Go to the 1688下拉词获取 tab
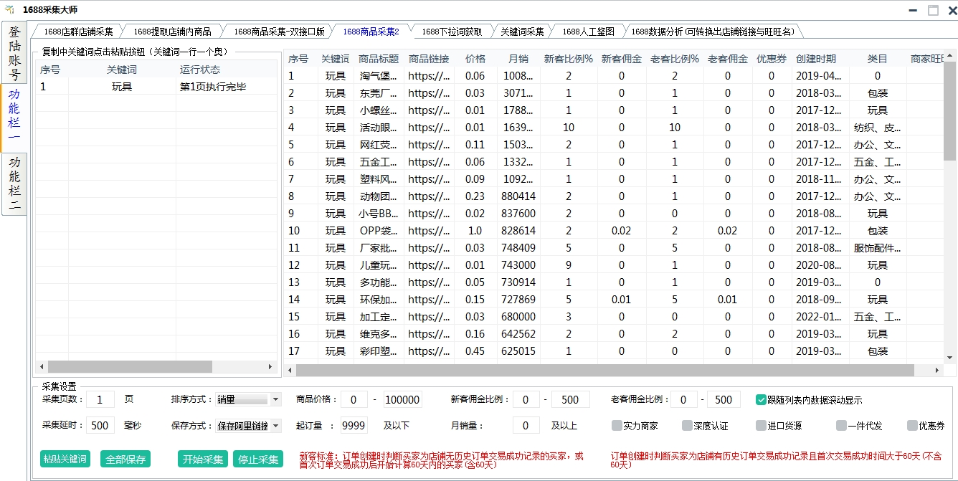958x481 pixels. (x=451, y=32)
